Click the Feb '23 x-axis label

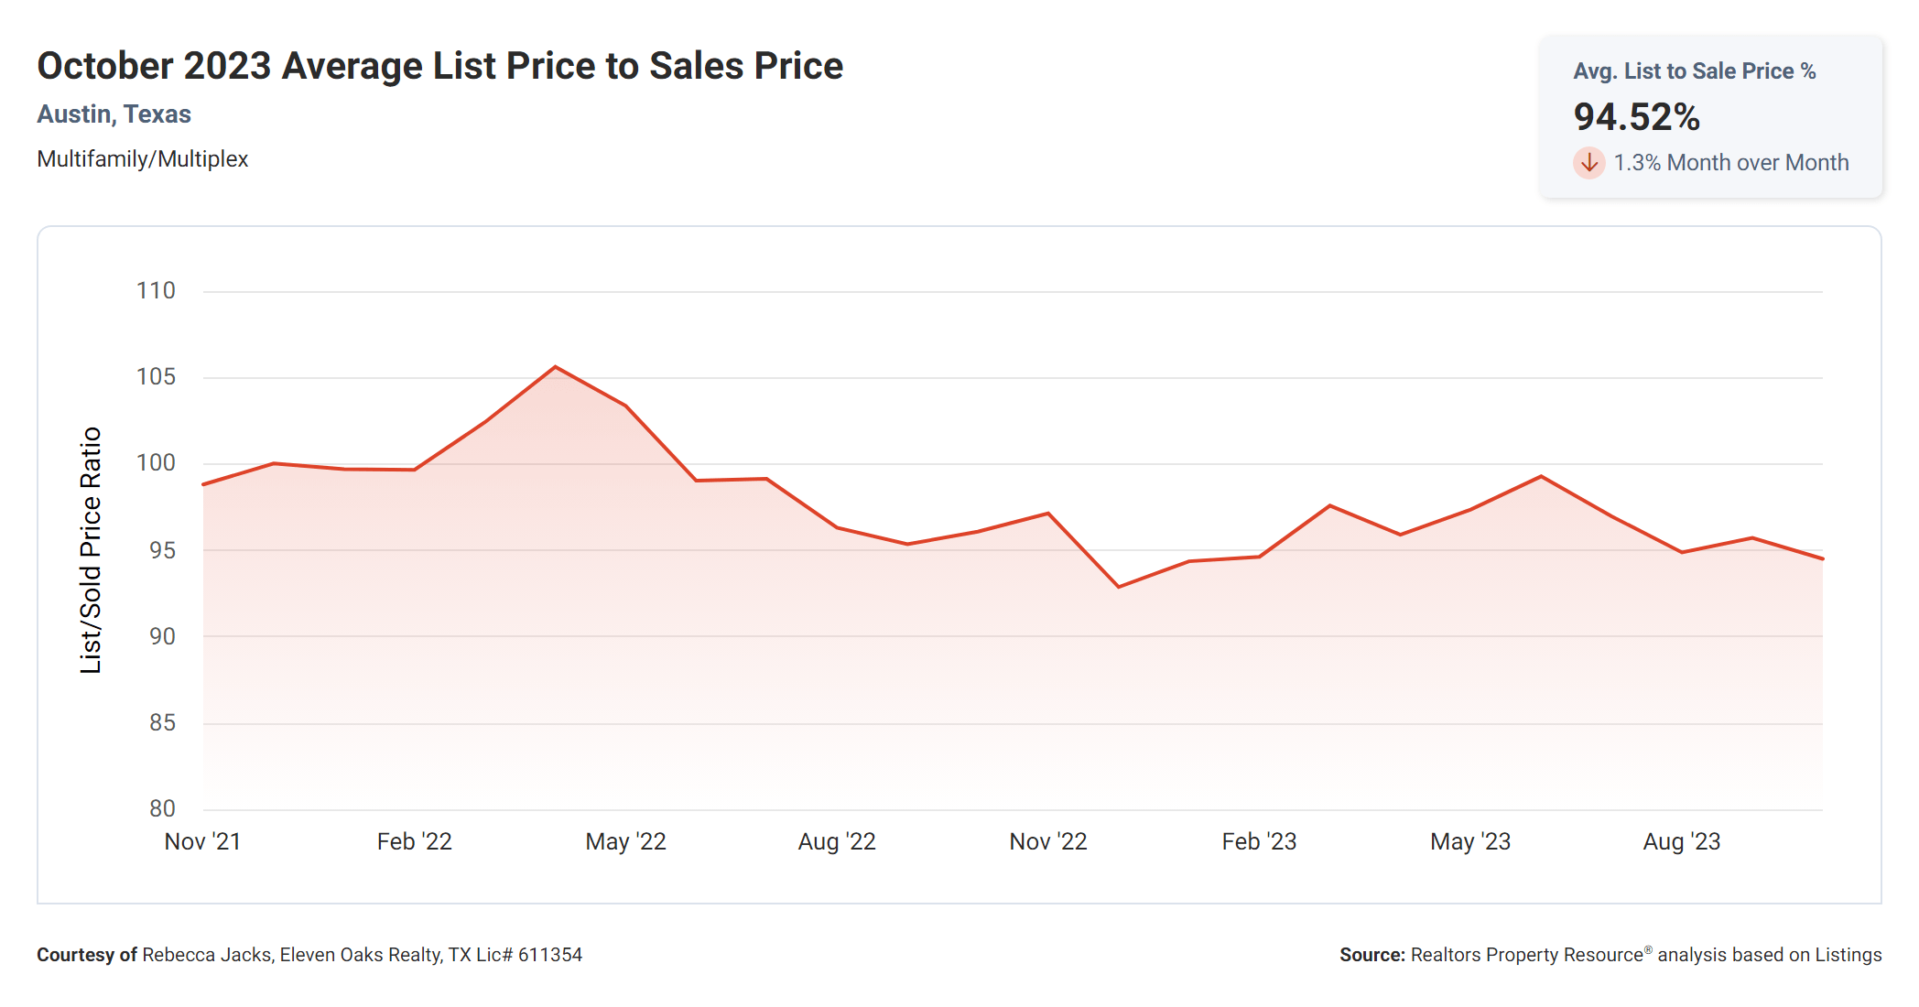point(1259,841)
